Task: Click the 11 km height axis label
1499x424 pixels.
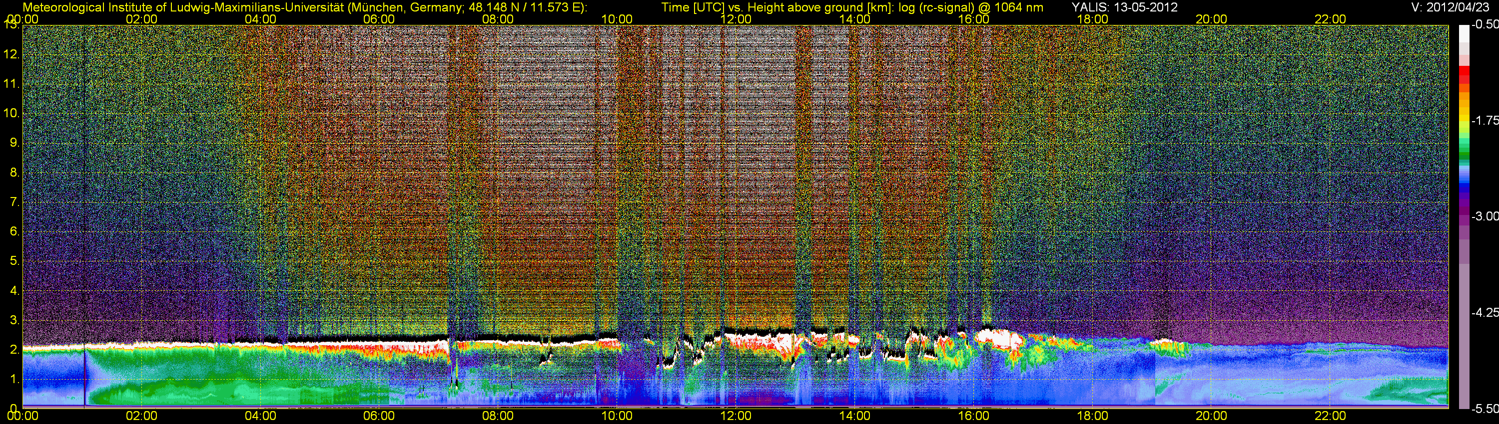Action: pos(11,84)
